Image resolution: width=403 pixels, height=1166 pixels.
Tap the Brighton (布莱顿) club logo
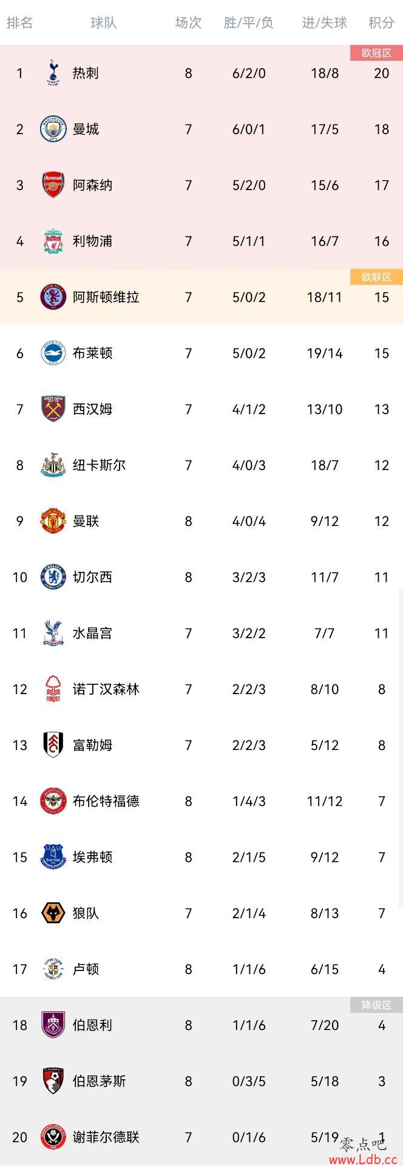53,353
